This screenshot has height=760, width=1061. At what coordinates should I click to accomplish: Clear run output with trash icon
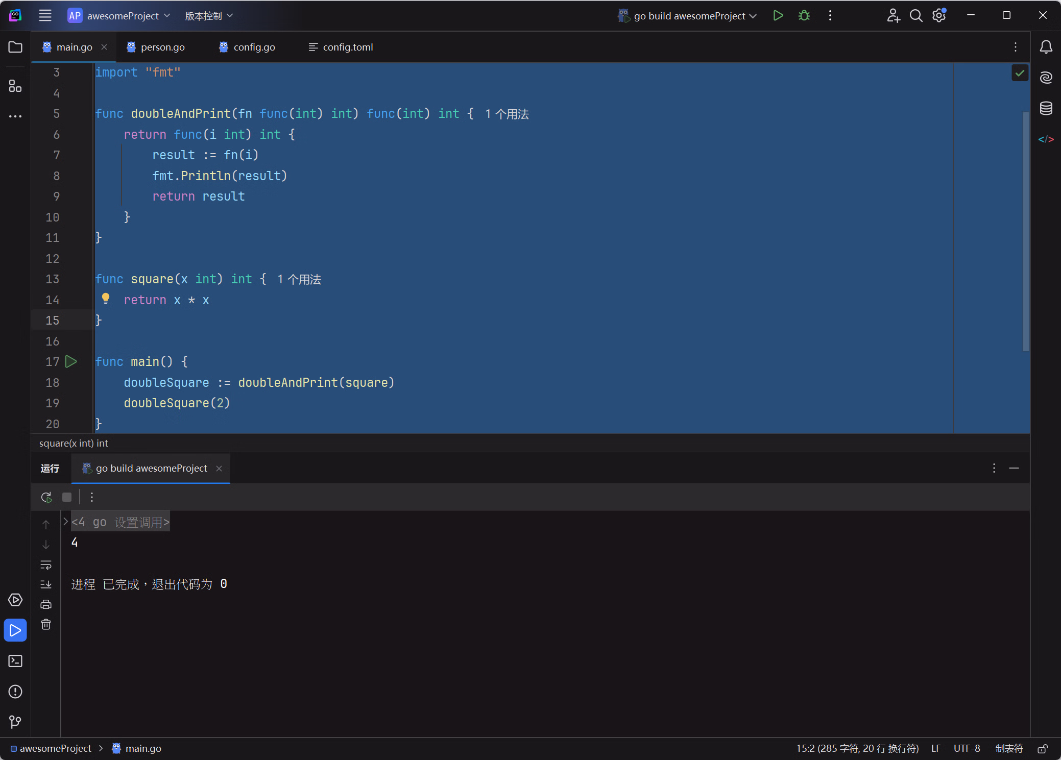point(46,625)
